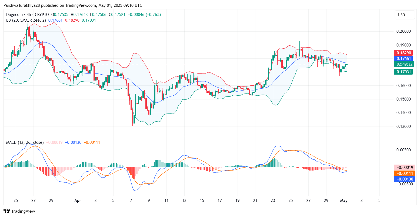This screenshot has width=420, height=217.
Task: Click the 0.20000 level on price axis
Action: click(x=403, y=31)
